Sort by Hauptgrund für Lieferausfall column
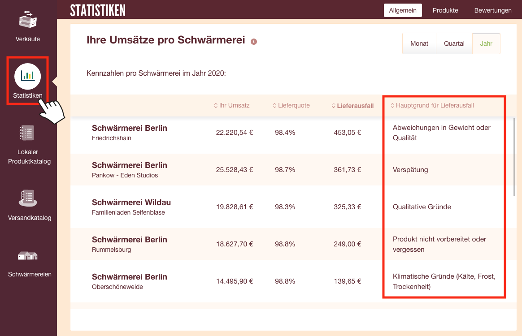 tap(432, 105)
